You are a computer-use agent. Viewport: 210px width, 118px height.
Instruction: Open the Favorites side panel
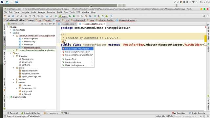pyautogui.click(x=4, y=85)
